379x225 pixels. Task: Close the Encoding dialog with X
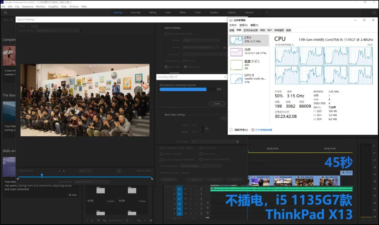tap(225, 77)
